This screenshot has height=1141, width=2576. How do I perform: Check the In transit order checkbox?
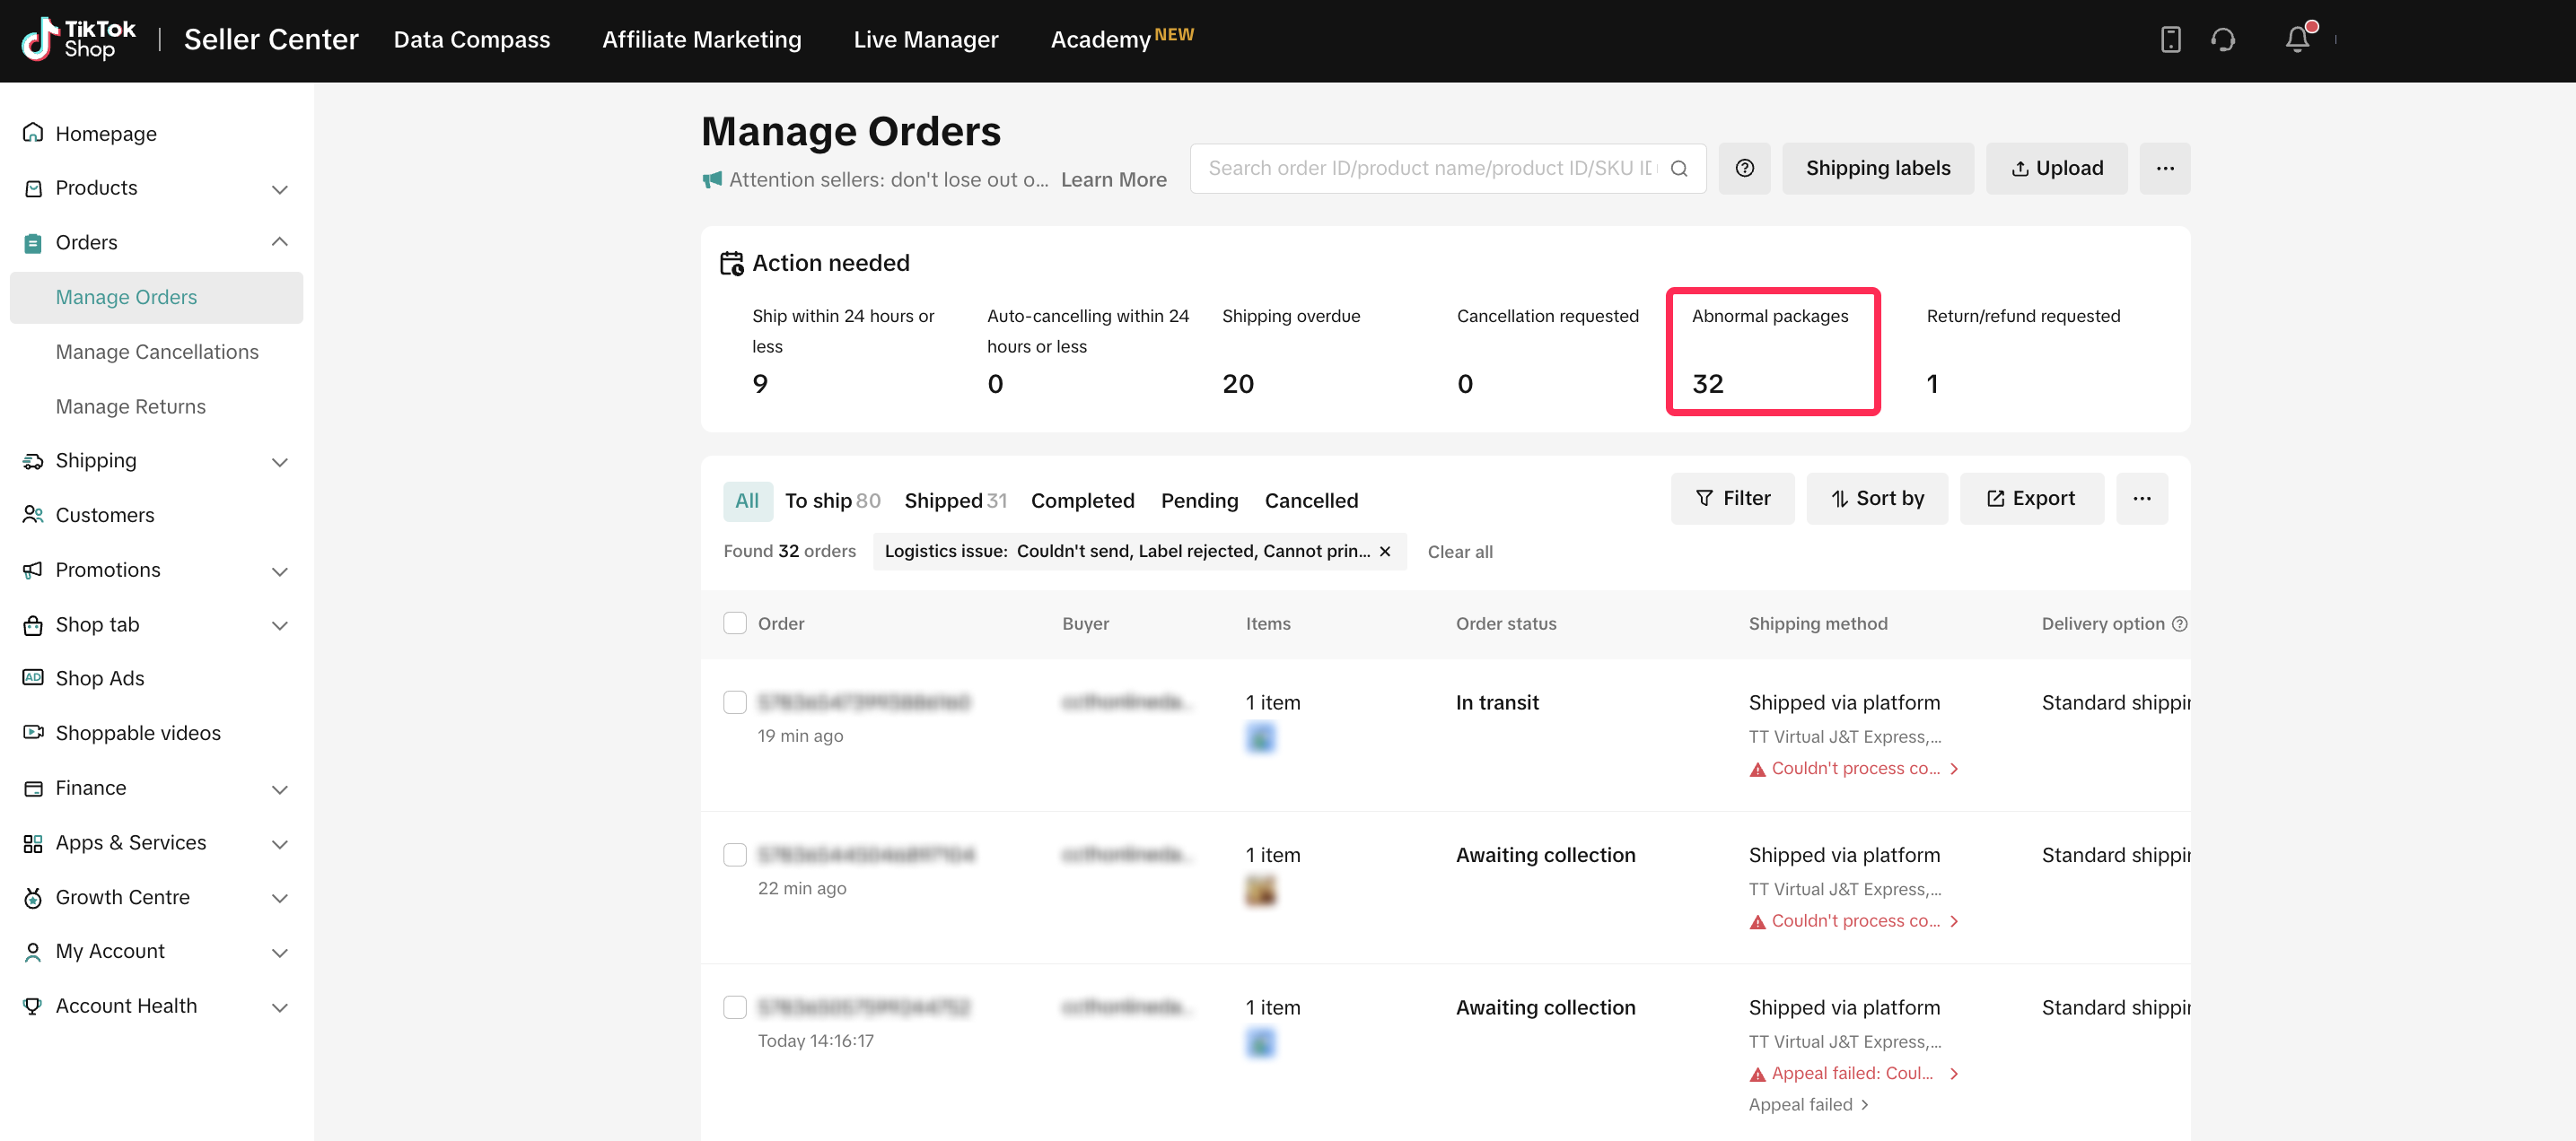point(735,702)
